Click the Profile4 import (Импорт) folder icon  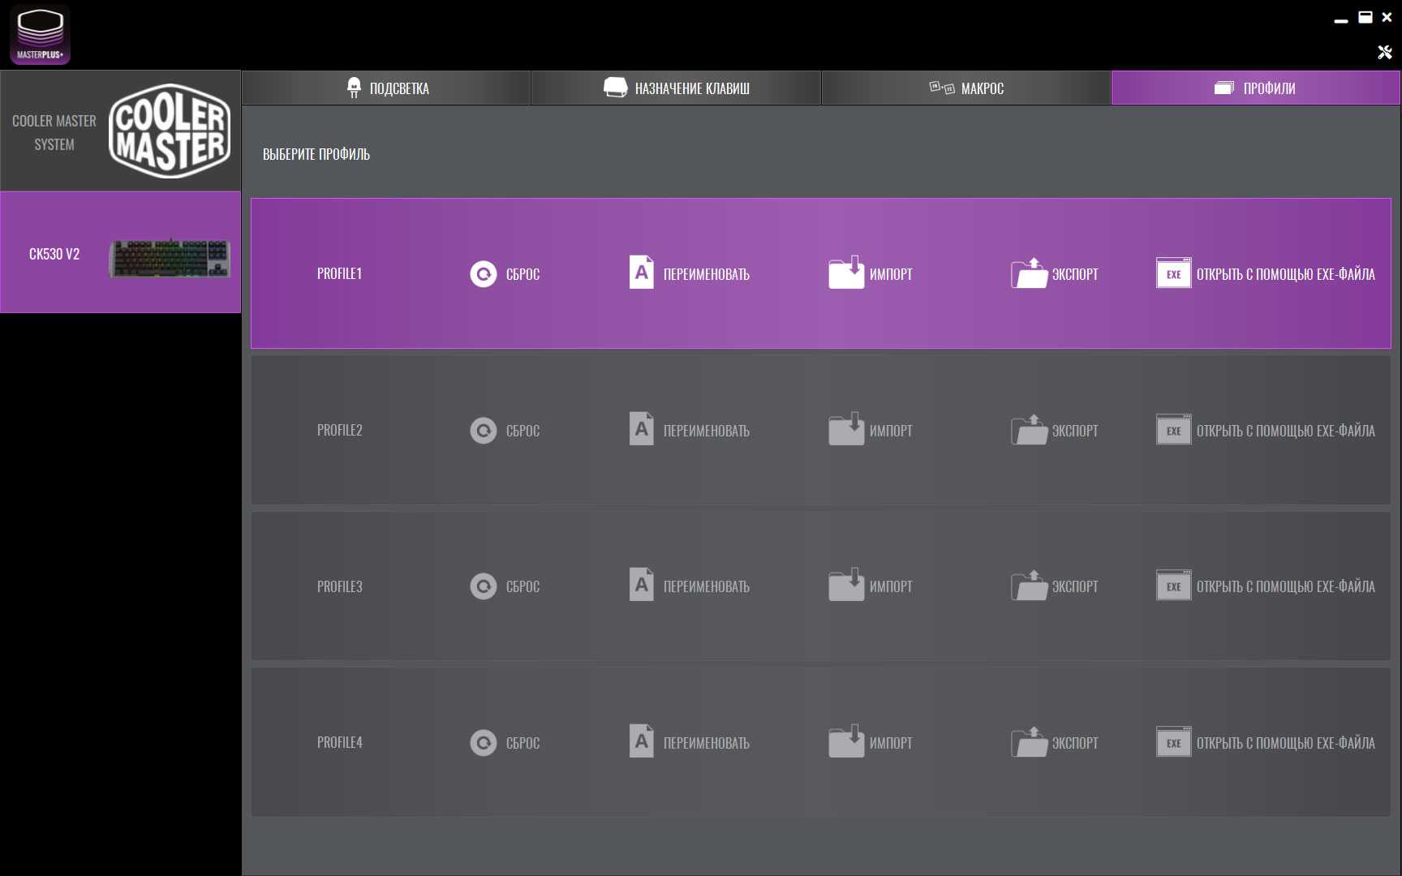click(x=845, y=742)
